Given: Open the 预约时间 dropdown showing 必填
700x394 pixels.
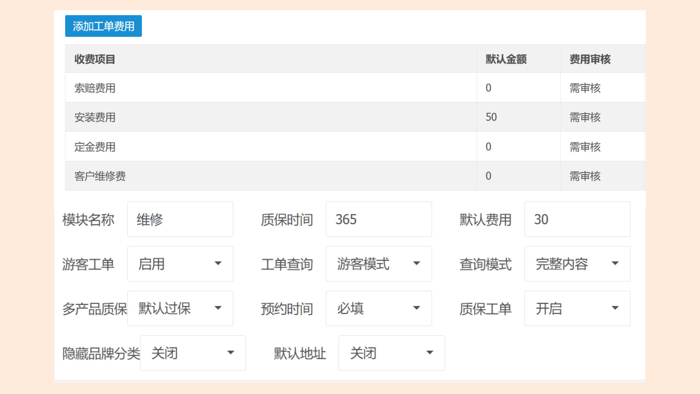Looking at the screenshot, I should point(378,308).
